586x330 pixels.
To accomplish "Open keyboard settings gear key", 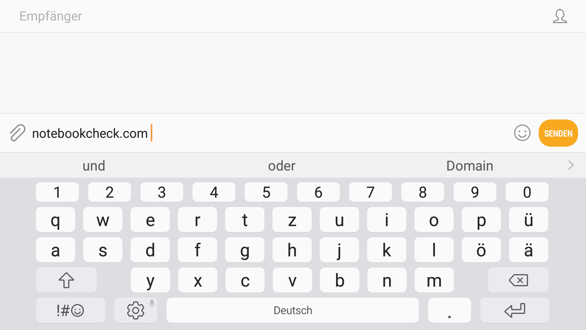I will point(136,310).
